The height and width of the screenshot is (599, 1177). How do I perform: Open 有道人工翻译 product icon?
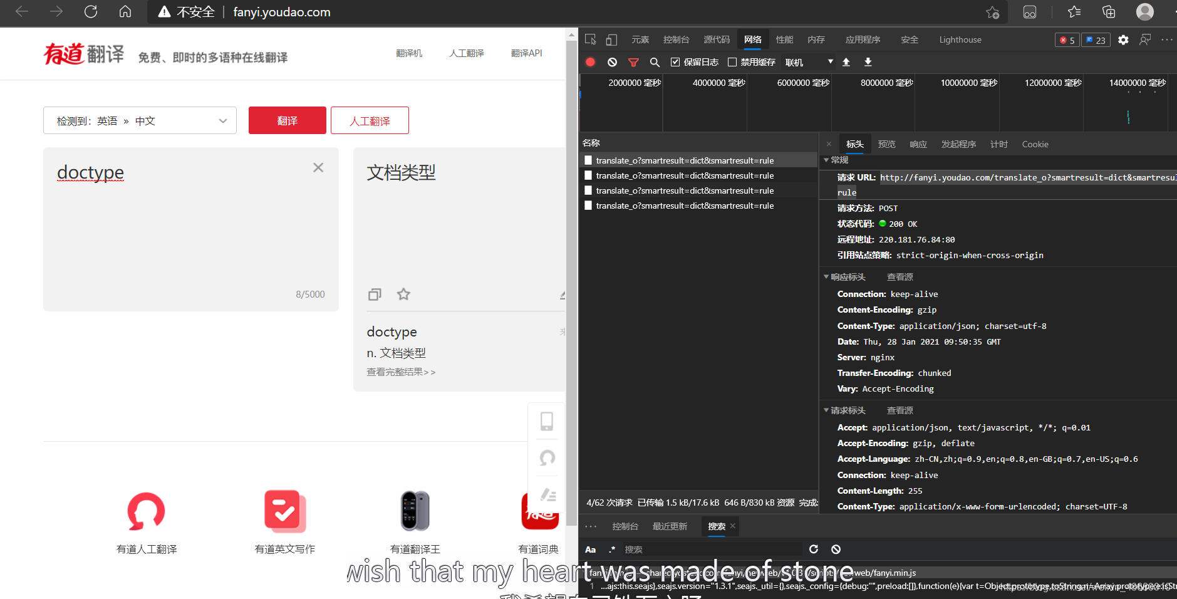point(147,511)
